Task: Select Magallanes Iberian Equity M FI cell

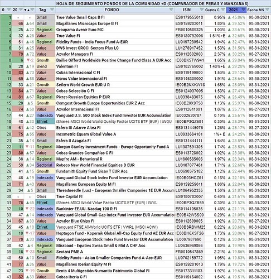Action: click(115, 264)
